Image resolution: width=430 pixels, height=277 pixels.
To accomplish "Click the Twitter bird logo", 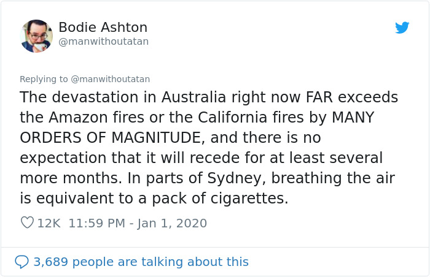I will click(402, 28).
